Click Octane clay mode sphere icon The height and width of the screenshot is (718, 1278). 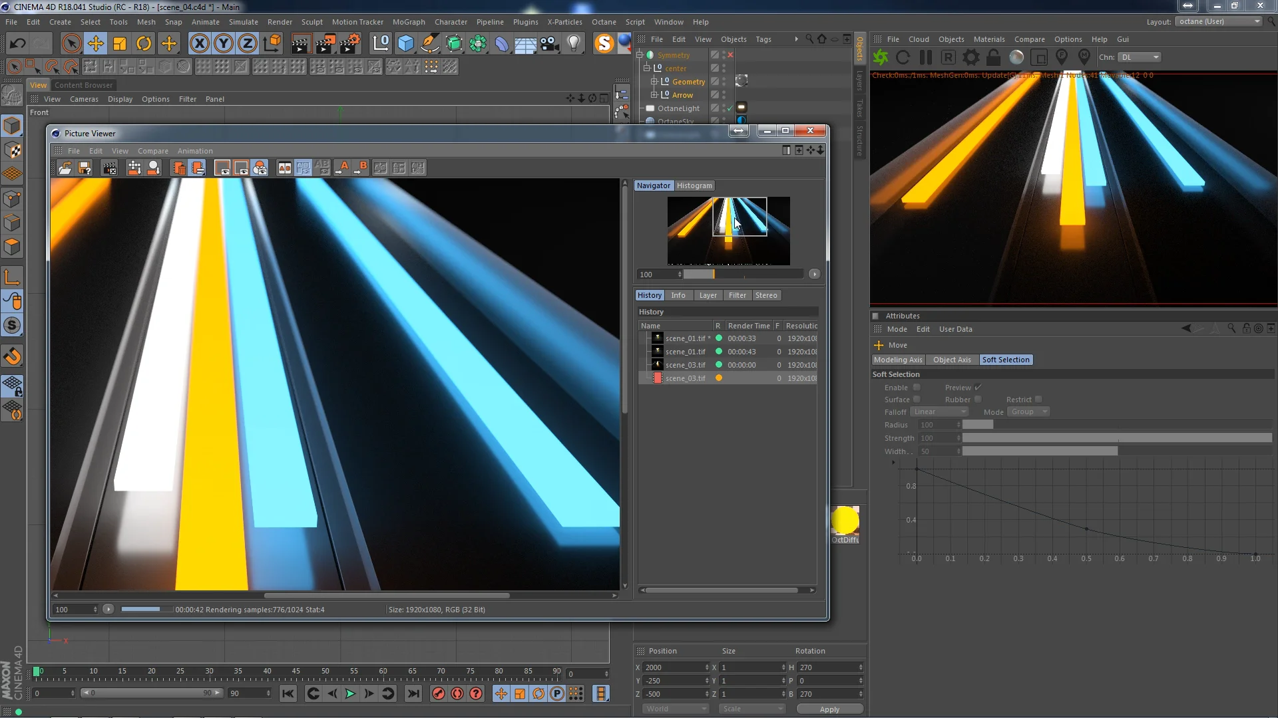1016,57
